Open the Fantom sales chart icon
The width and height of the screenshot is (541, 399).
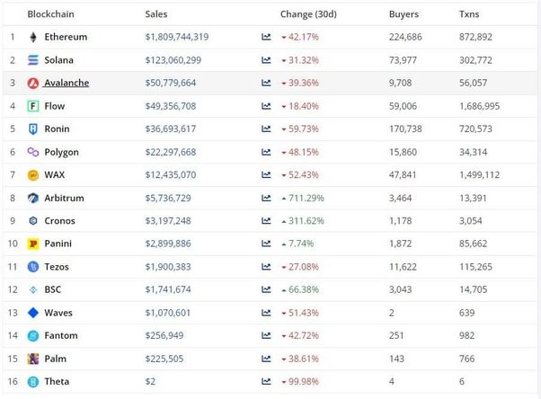point(266,335)
